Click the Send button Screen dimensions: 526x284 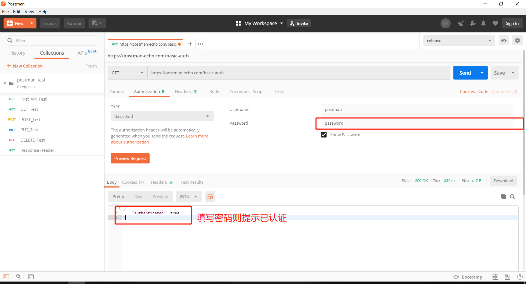465,73
